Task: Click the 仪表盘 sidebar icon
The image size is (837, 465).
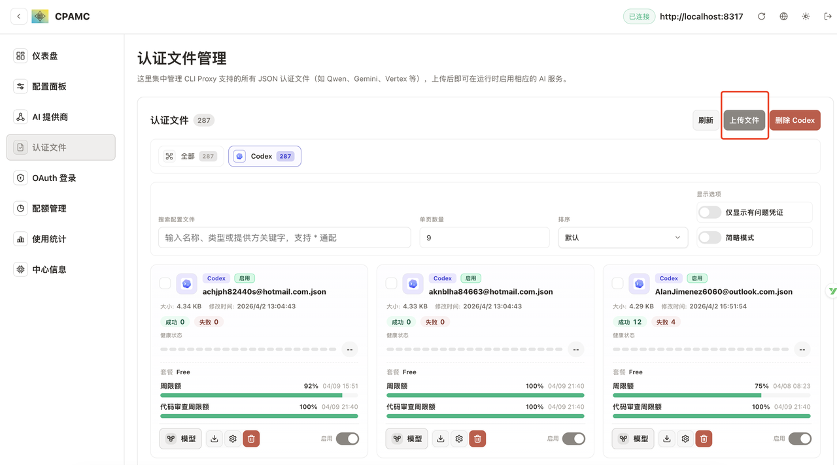Action: 20,56
